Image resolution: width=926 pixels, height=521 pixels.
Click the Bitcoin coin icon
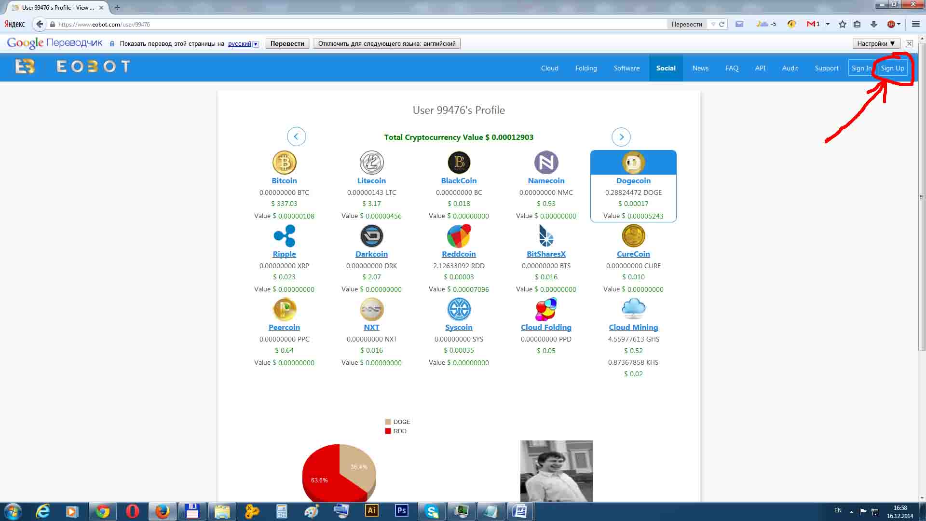[x=284, y=163]
